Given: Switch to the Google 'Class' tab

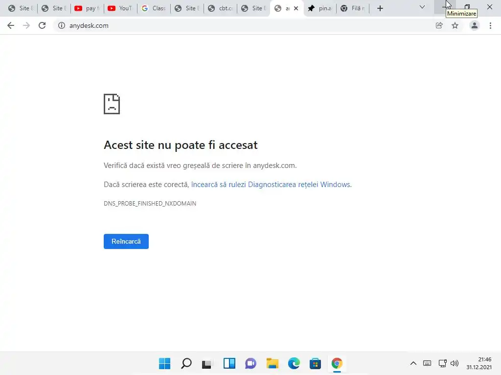Looking at the screenshot, I should click(153, 8).
